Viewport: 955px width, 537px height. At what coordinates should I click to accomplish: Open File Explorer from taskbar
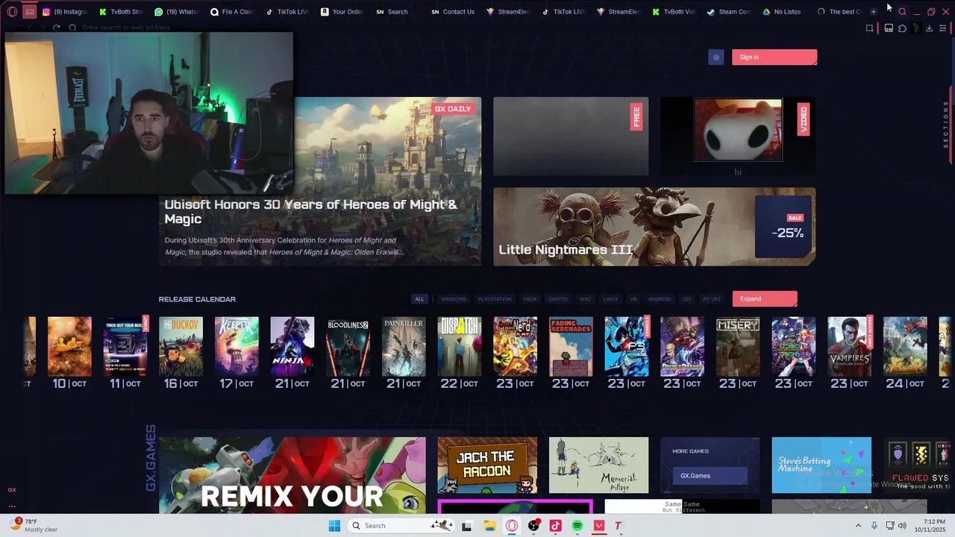(489, 526)
